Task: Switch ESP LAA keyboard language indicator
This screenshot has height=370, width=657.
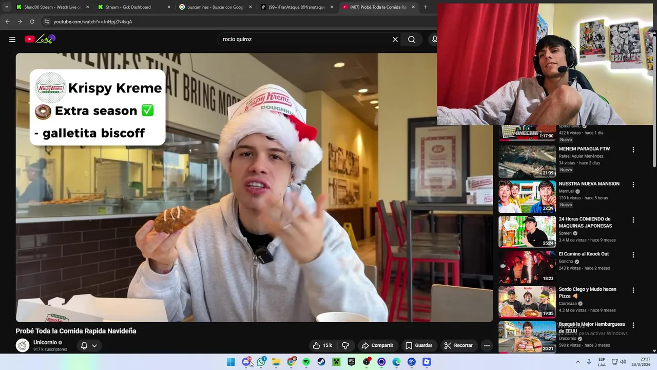Action: point(602,362)
